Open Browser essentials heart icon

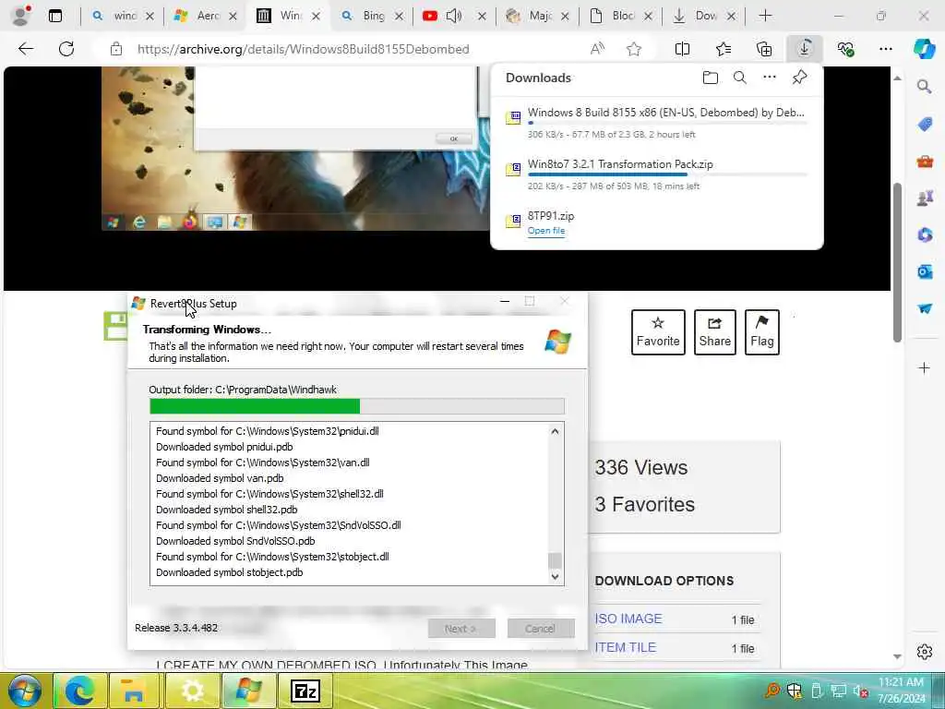pos(845,49)
